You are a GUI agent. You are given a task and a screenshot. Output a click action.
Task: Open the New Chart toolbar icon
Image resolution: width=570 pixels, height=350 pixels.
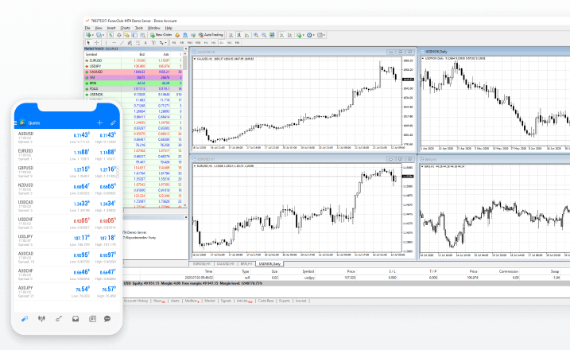pyautogui.click(x=89, y=35)
